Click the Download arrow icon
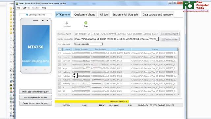 [x=67, y=23]
